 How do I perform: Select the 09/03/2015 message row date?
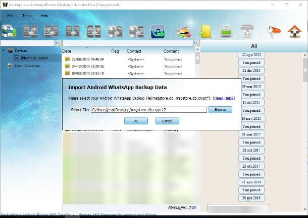click(88, 74)
